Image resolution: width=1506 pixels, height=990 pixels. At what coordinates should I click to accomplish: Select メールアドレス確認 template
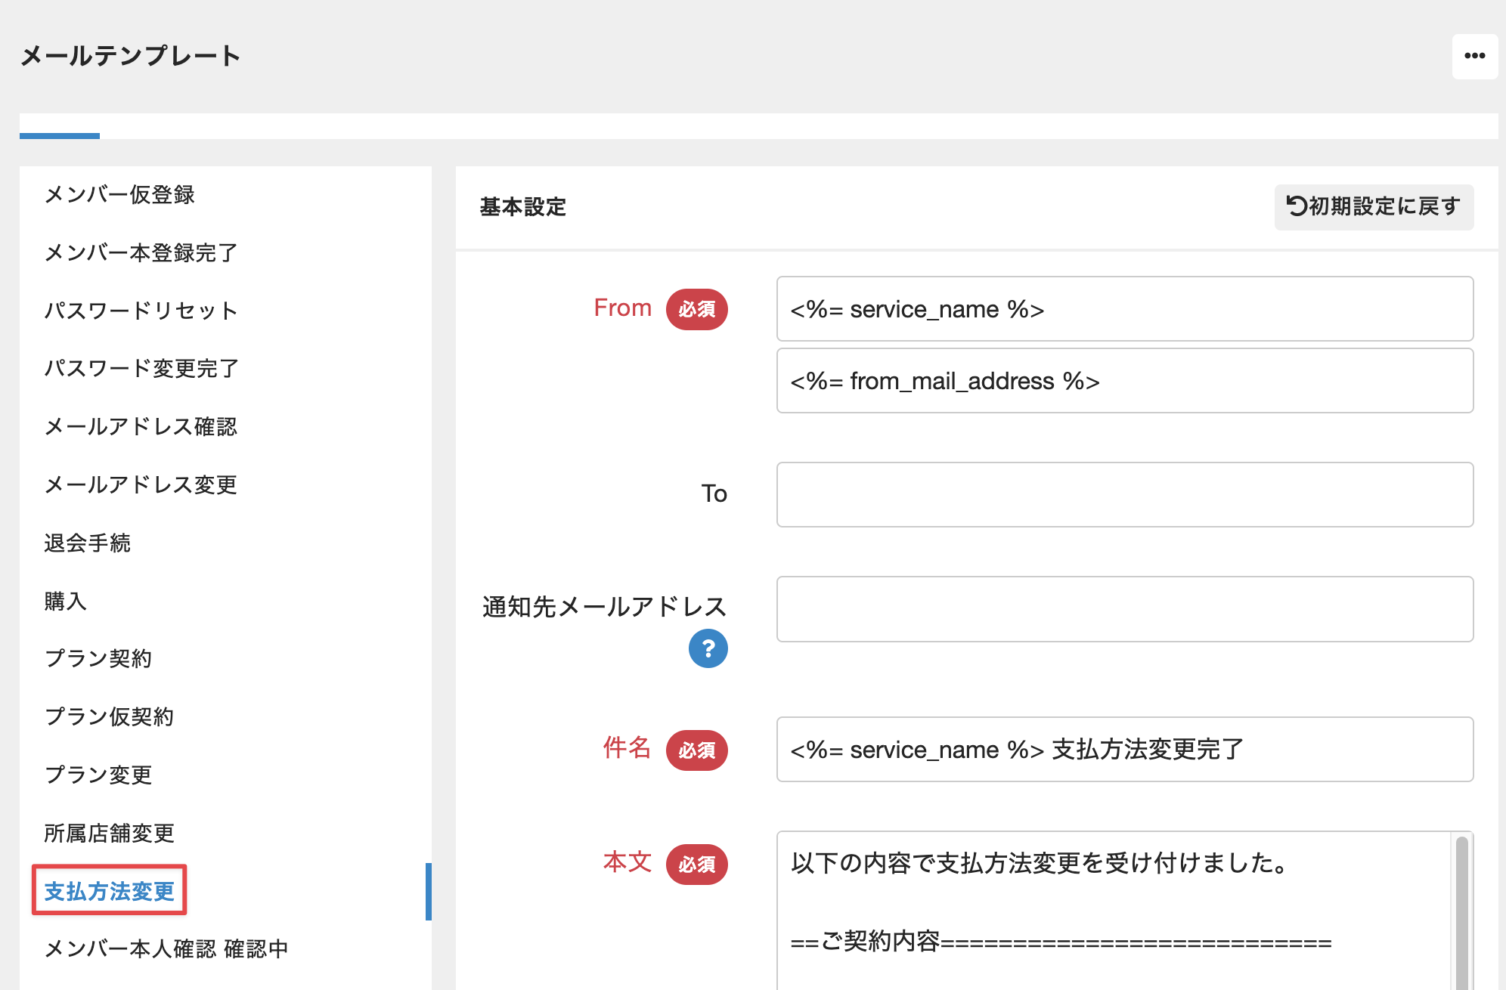(x=141, y=426)
